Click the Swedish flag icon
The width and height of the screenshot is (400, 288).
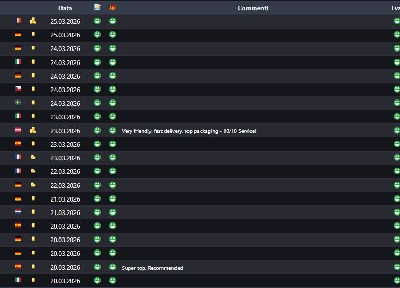point(18,103)
